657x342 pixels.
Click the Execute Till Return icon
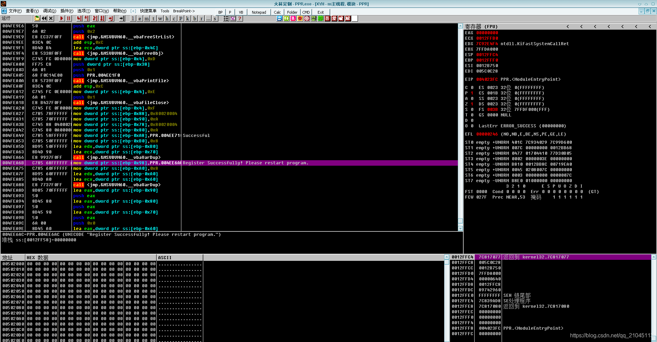tap(111, 18)
